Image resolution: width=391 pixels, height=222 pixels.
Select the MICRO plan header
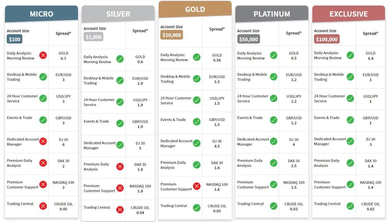[41, 14]
